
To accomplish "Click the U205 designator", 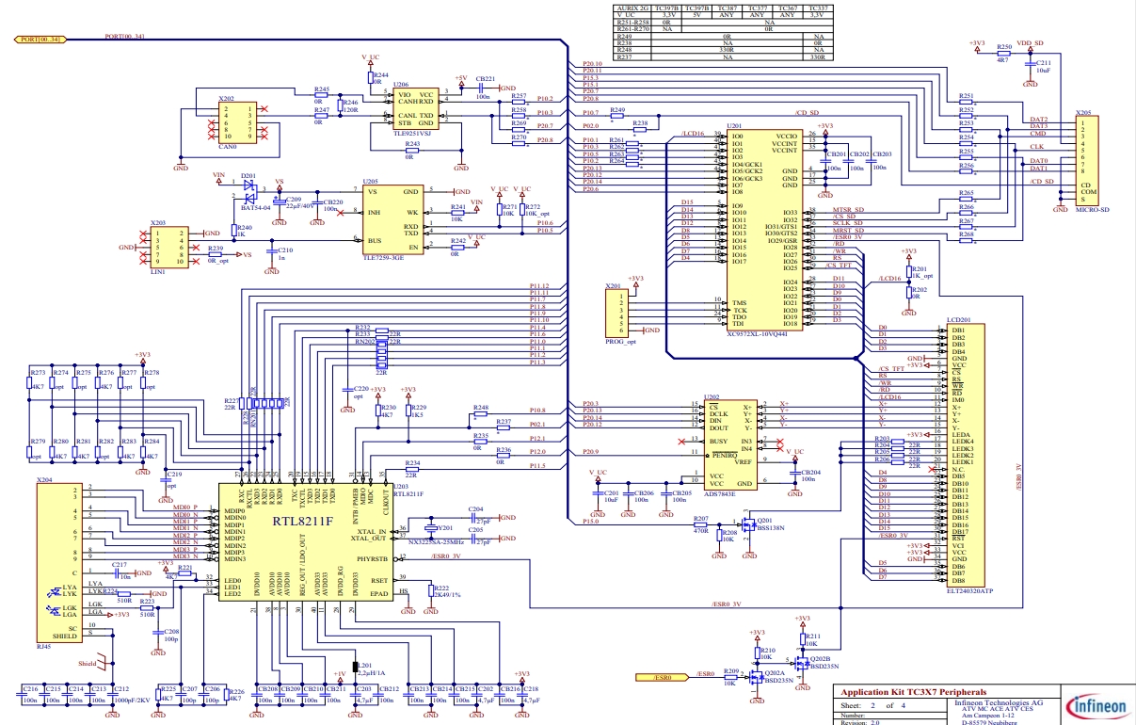I will pos(372,181).
